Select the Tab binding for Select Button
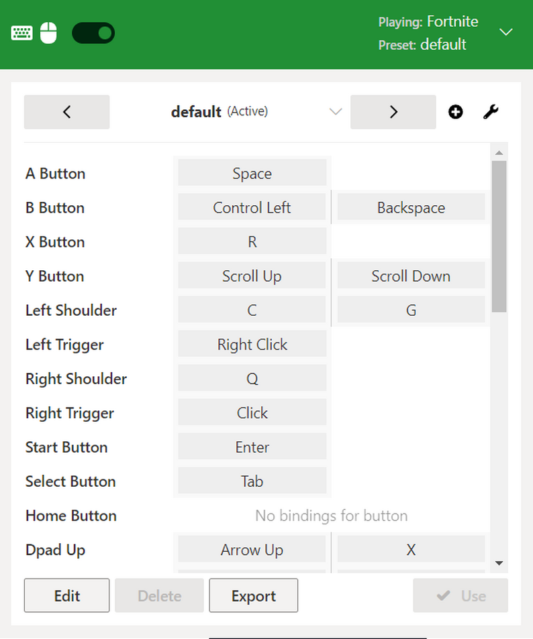The image size is (533, 639). [252, 481]
